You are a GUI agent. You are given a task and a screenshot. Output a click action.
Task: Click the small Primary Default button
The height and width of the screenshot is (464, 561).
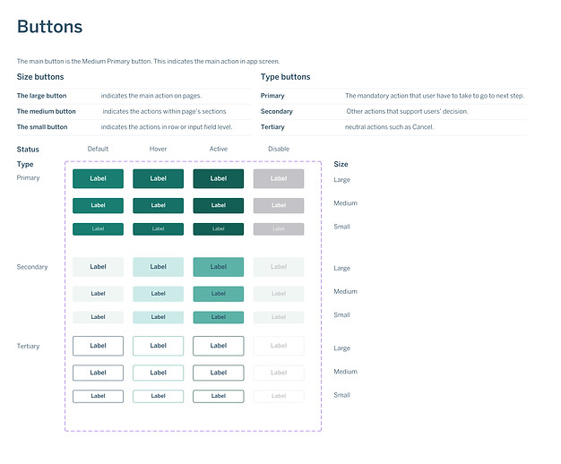(x=98, y=229)
